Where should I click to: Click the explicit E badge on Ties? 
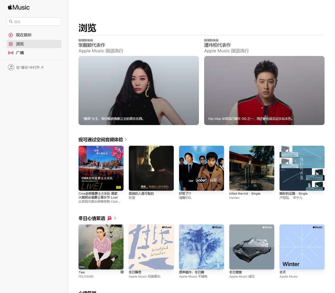coord(122,272)
